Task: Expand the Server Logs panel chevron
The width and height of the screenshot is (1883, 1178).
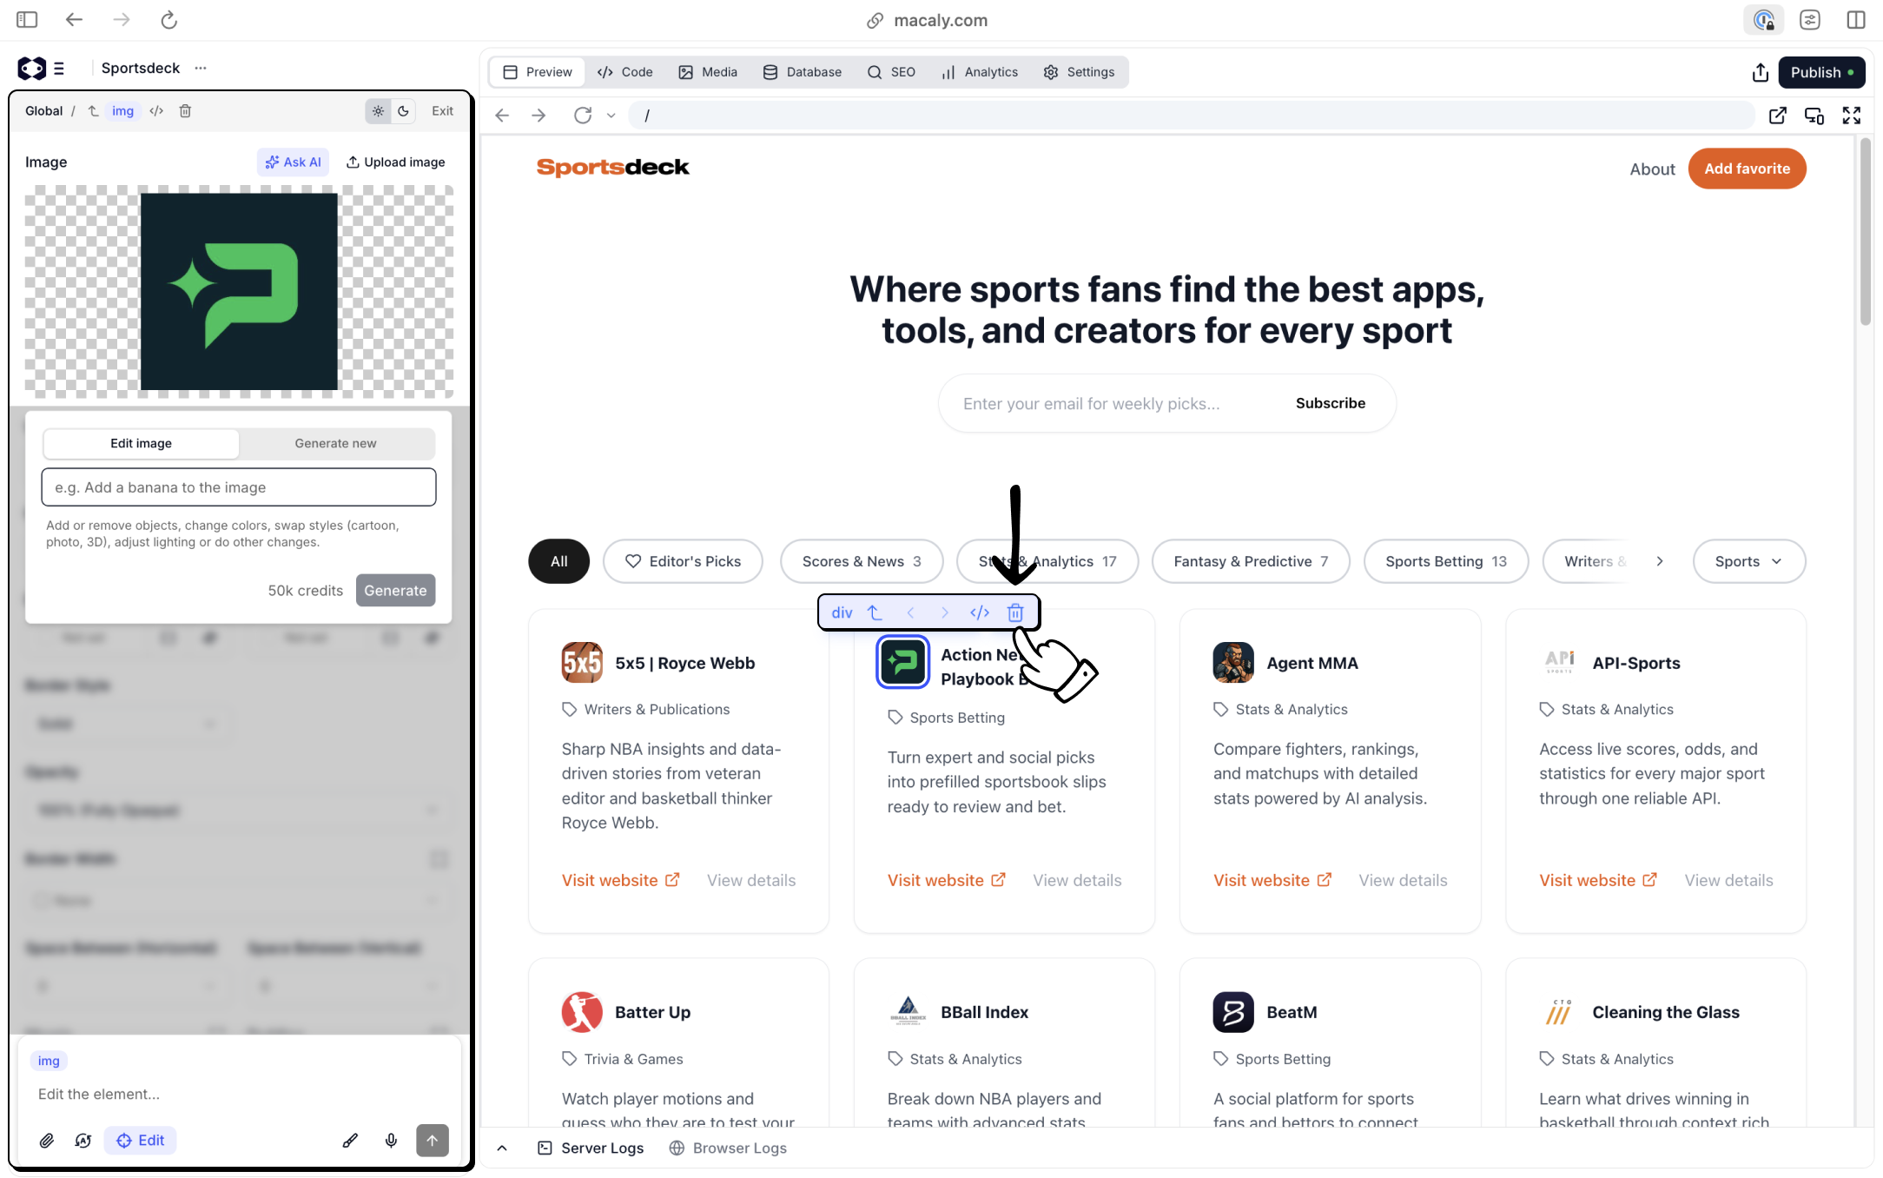Action: click(502, 1148)
